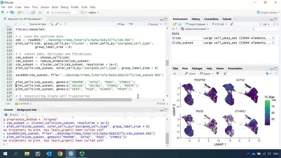Screen dimensions: 281x158
Task: Open the Plots menu in menu bar
Action: click(35, 7)
